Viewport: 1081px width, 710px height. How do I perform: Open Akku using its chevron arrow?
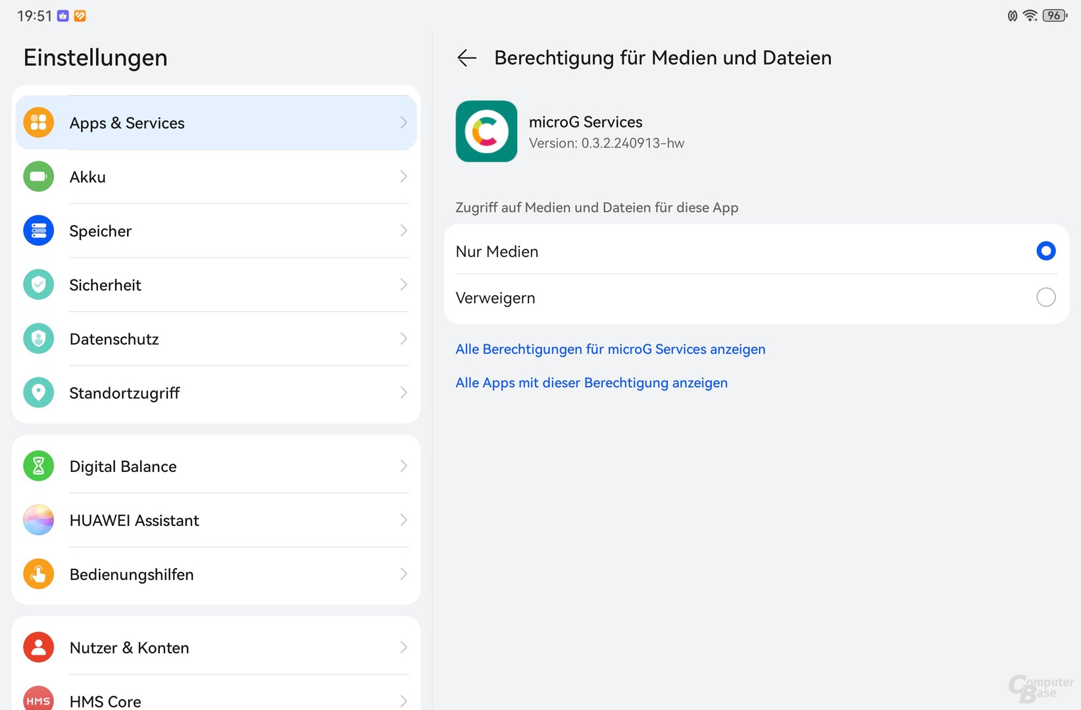[403, 176]
